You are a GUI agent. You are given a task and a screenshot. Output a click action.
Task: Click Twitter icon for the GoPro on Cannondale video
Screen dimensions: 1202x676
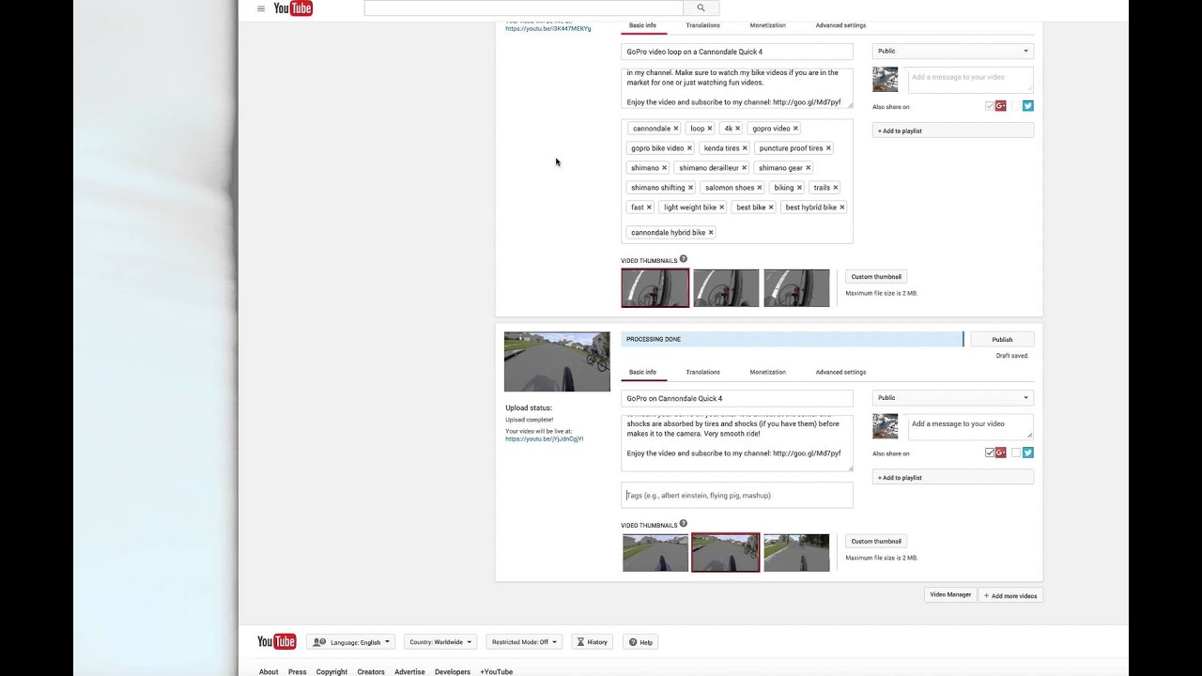point(1028,453)
